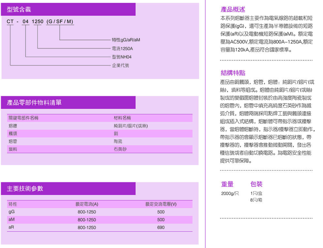The image size is (323, 248).
Task: Click the 690 voltage value cell
Action: click(x=161, y=227)
